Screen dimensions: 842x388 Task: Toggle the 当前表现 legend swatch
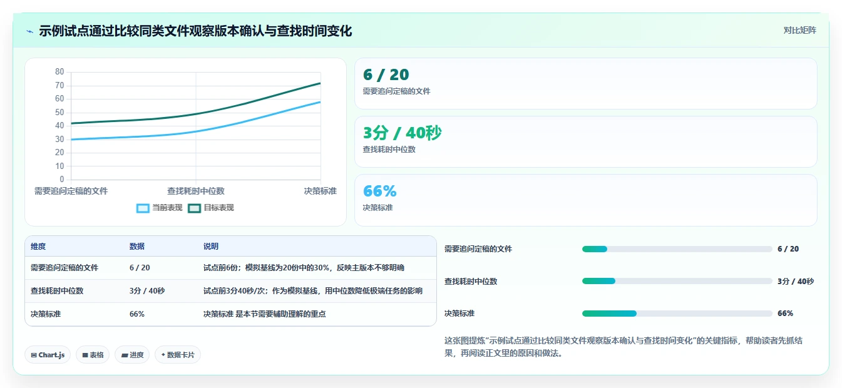click(x=143, y=208)
